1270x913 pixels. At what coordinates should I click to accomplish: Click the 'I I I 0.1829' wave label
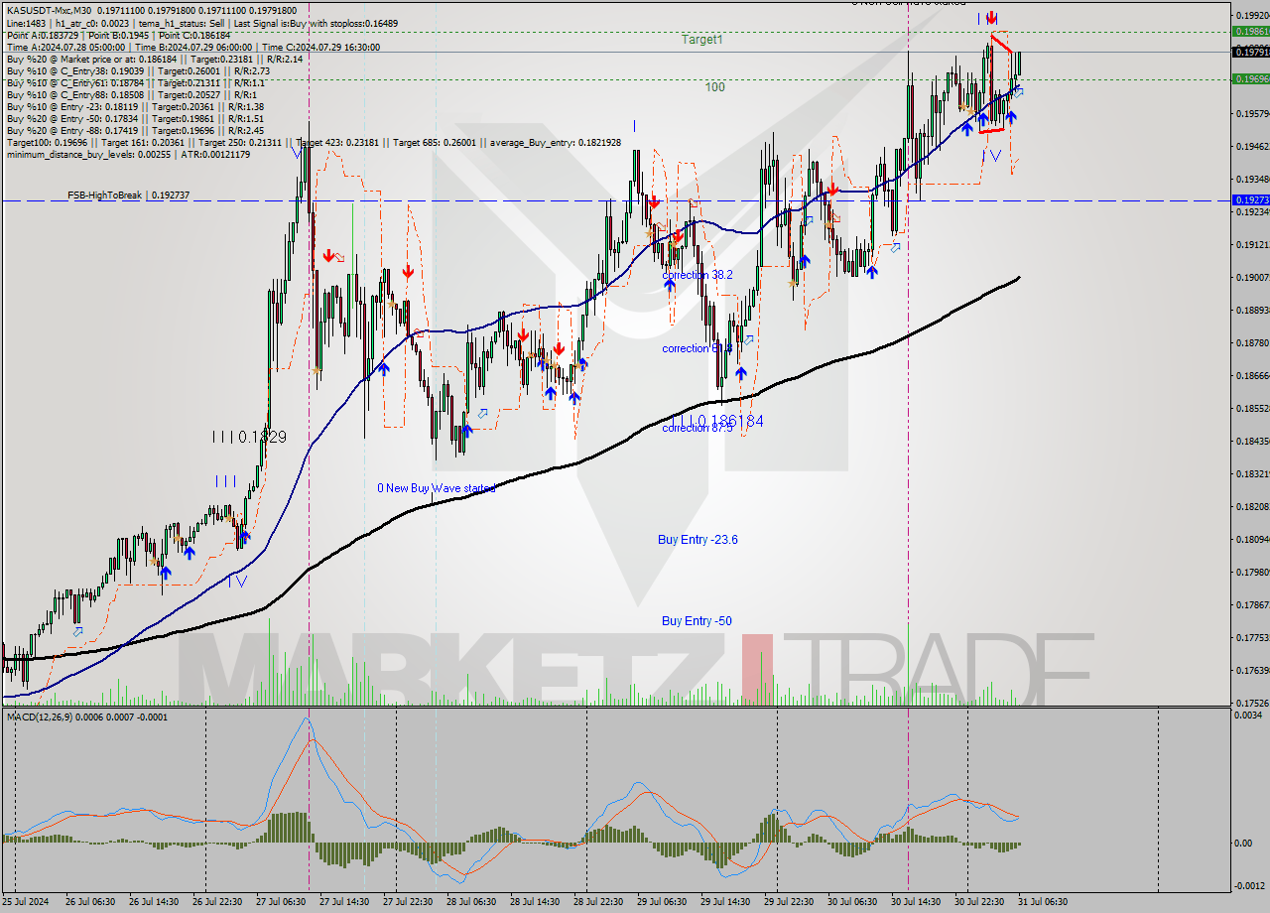(249, 437)
